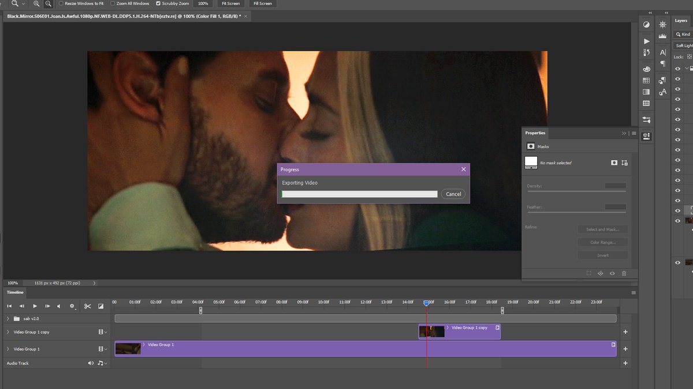693x389 pixels.
Task: Choose a transition with the fade icon
Action: [100, 306]
